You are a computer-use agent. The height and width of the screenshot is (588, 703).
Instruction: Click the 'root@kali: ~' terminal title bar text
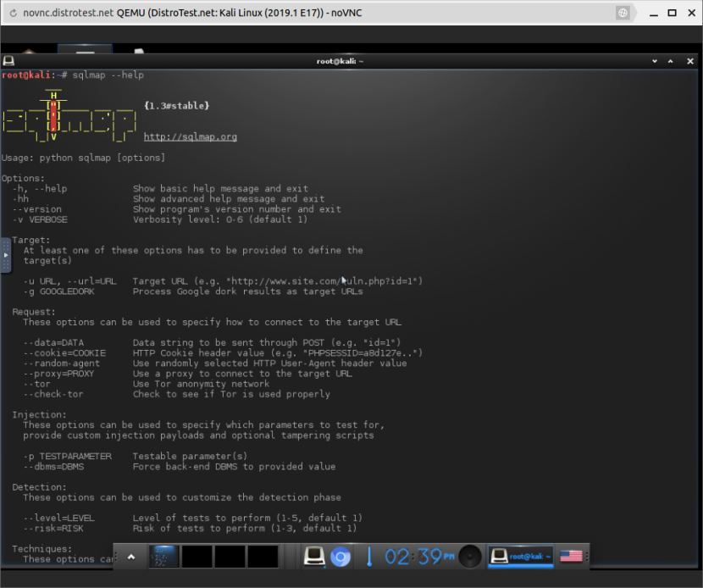click(x=340, y=61)
